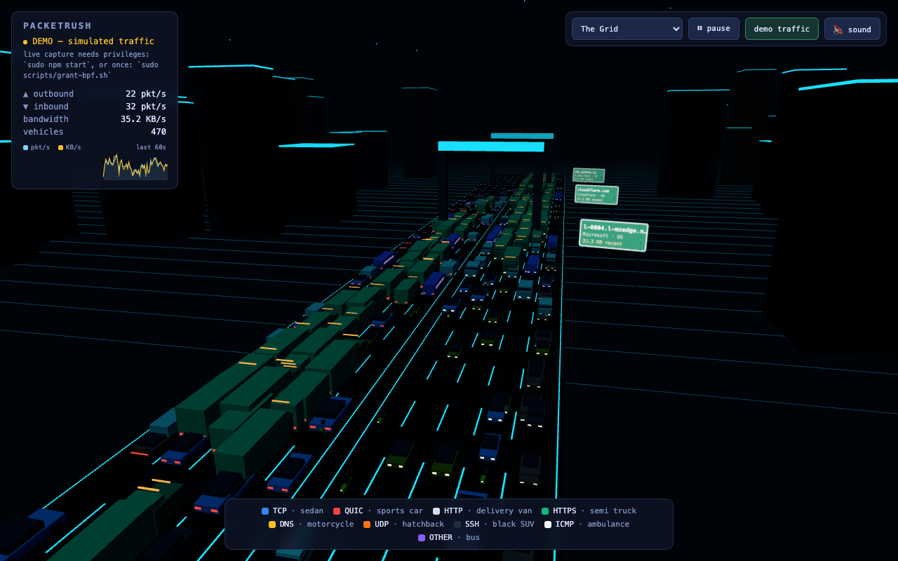Click the purple OTHER bus swatch

point(422,538)
